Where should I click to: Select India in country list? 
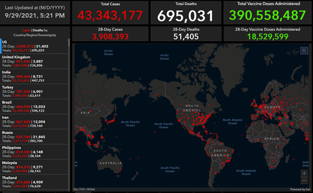pyautogui.click(x=34, y=76)
